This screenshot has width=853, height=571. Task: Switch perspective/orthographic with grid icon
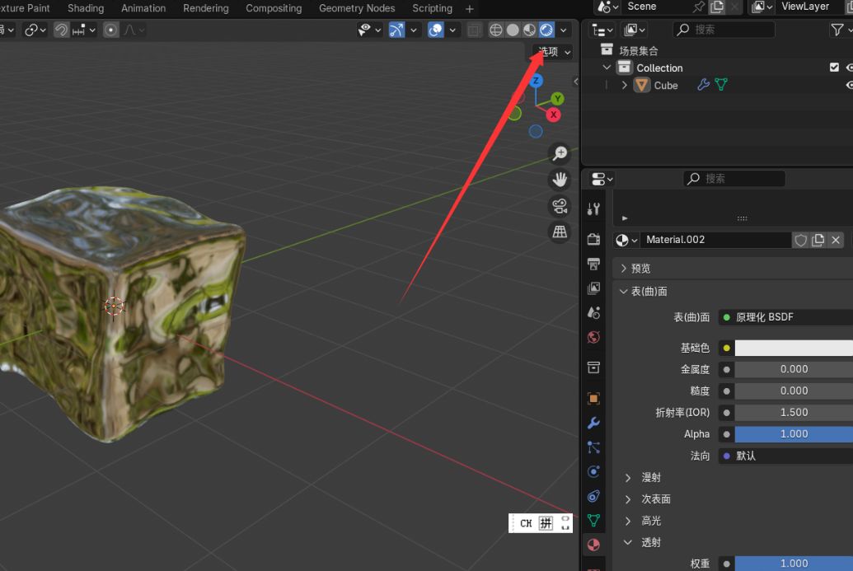560,232
